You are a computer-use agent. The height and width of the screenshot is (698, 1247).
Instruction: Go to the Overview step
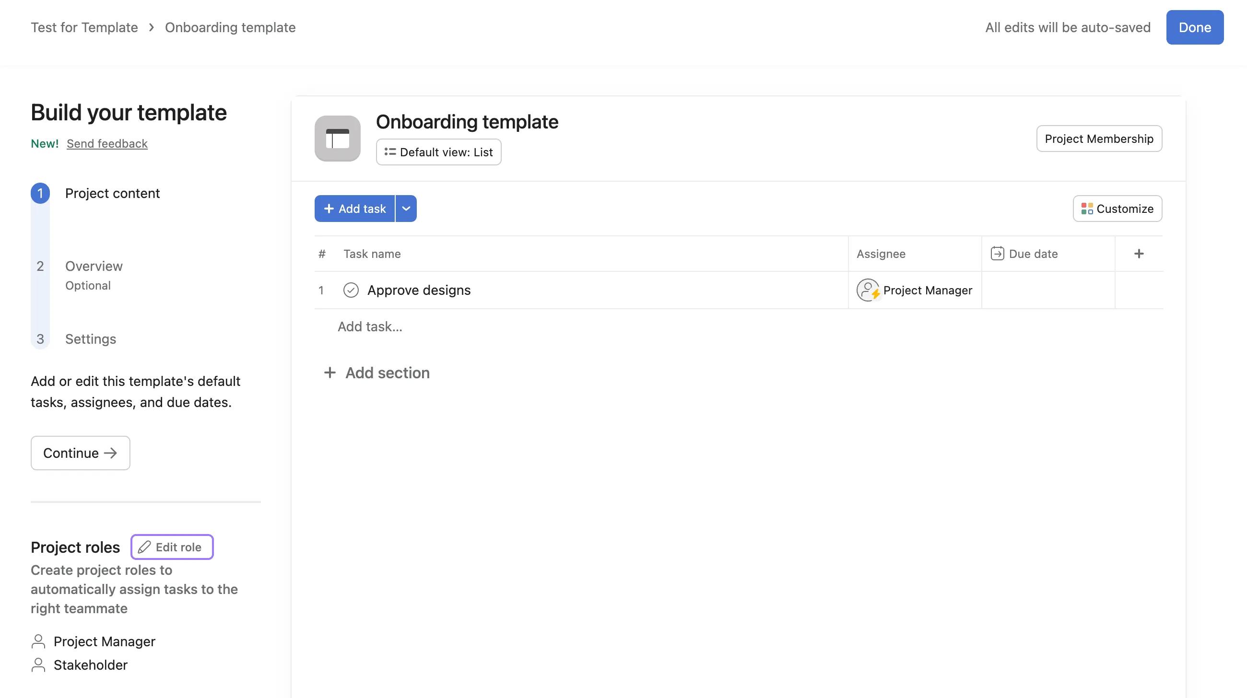click(94, 266)
